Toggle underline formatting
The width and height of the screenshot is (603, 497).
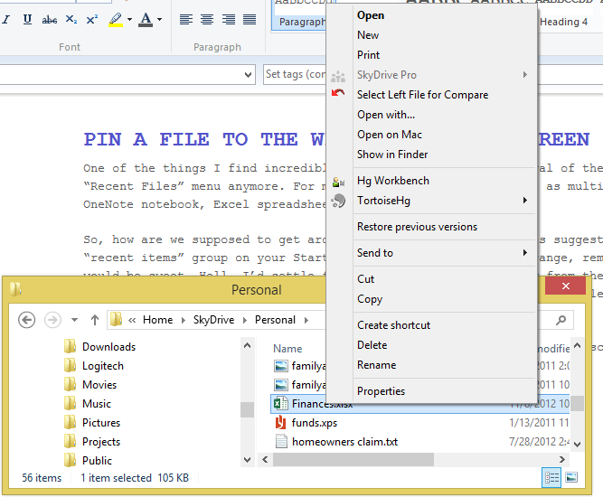(27, 19)
